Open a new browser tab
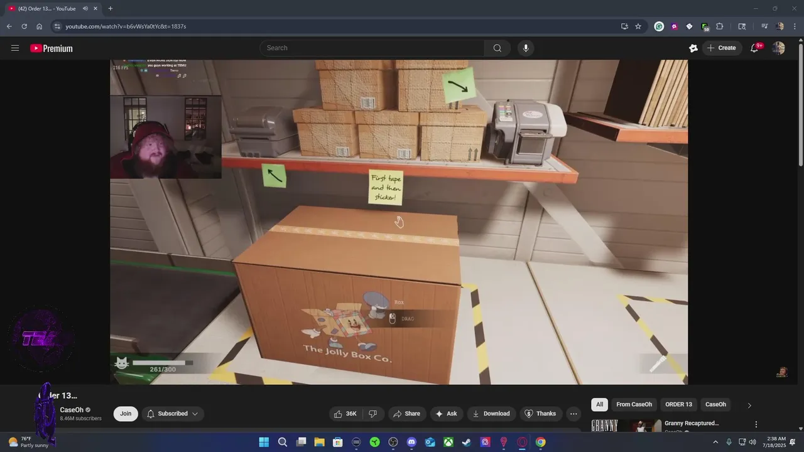The width and height of the screenshot is (804, 452). (x=111, y=9)
